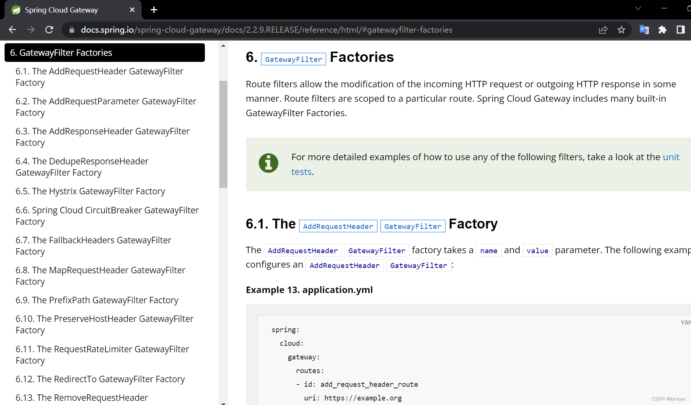
Task: Open Google Translate extension
Action: (x=644, y=30)
